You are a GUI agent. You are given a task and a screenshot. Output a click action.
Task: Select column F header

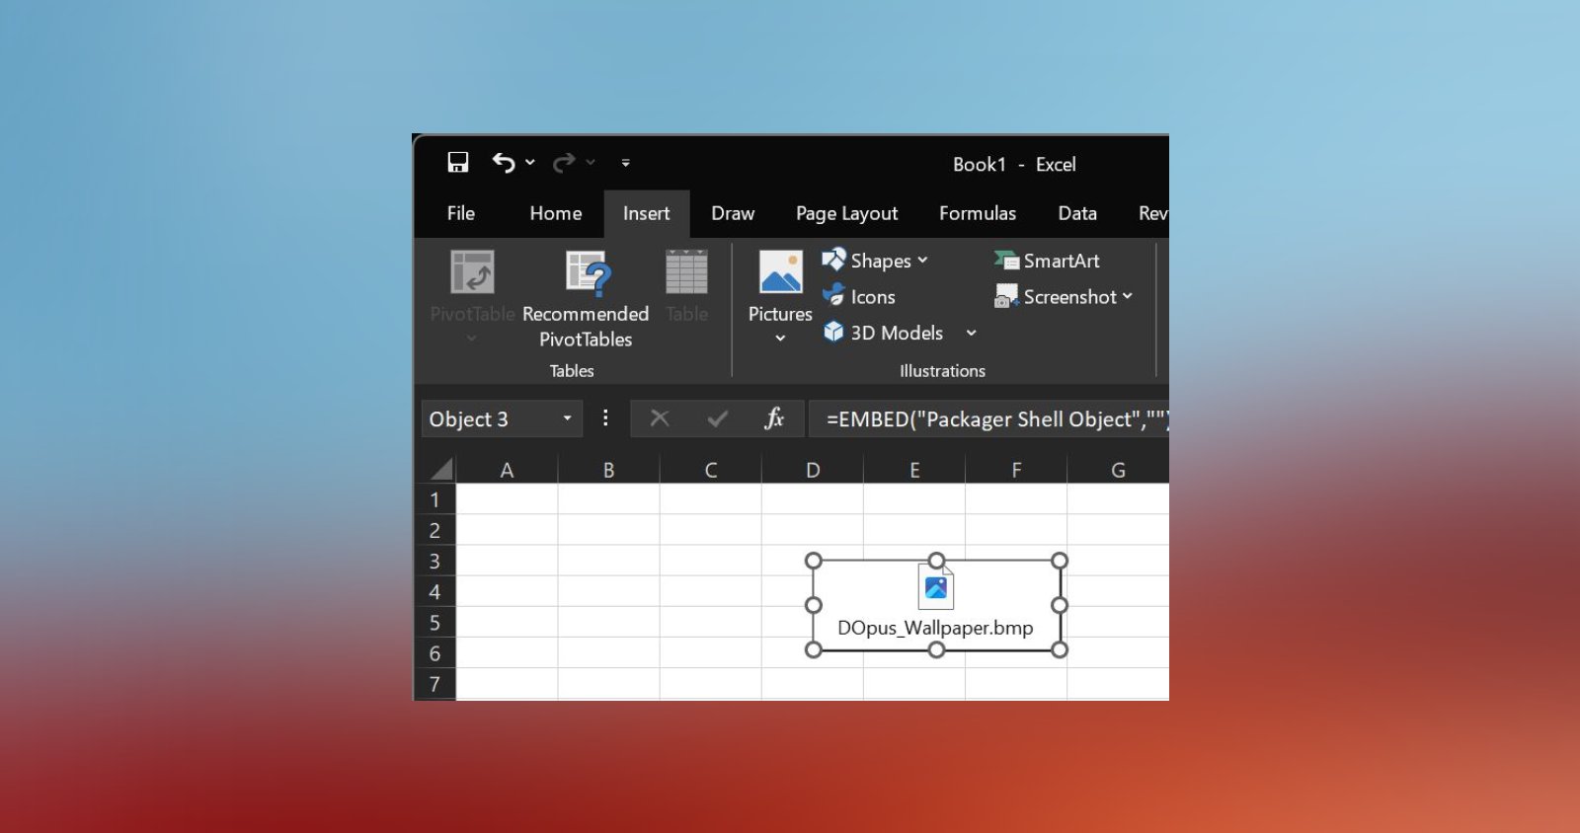point(1016,470)
